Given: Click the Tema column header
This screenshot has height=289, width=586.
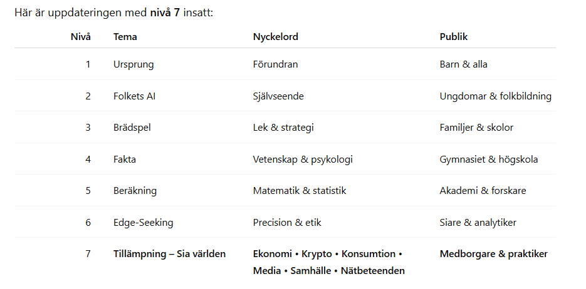Looking at the screenshot, I should 125,37.
